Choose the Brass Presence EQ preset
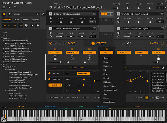Screen dimensions: 167x123 (x=158, y=79)
